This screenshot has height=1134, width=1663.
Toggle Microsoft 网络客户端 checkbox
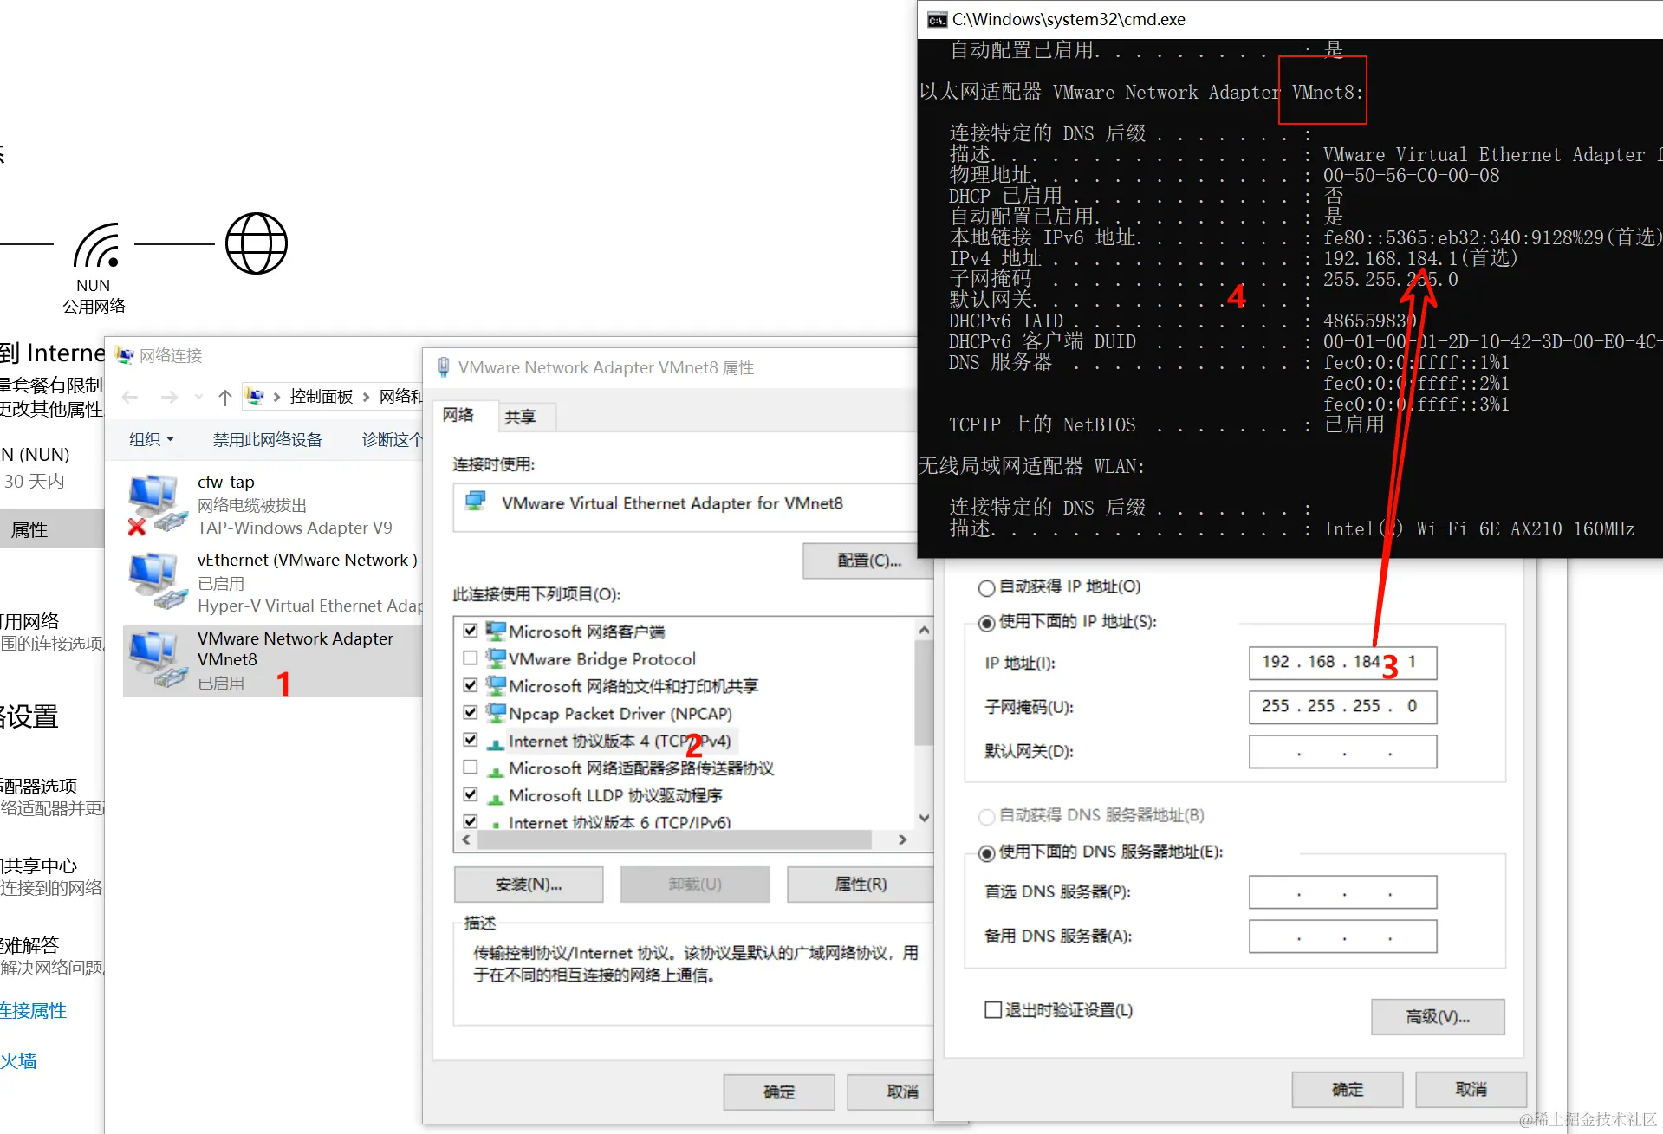click(x=471, y=631)
